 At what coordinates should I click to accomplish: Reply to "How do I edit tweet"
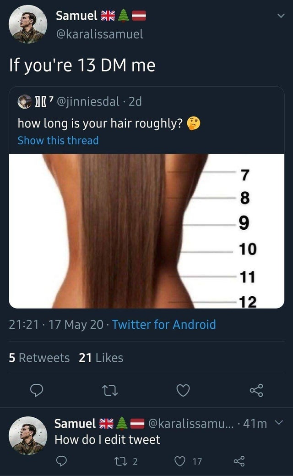pyautogui.click(x=62, y=461)
